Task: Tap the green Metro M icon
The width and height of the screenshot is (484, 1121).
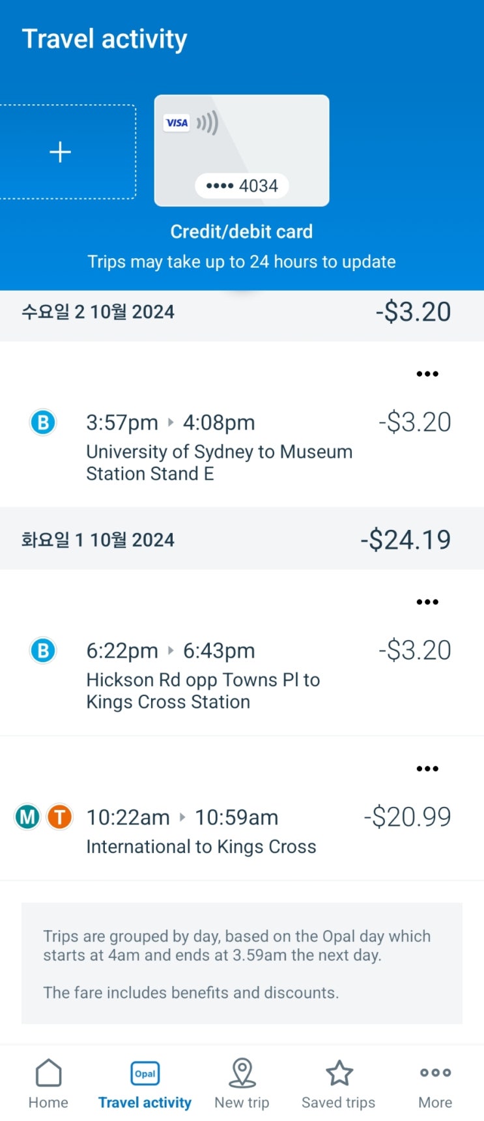Action: click(x=27, y=817)
